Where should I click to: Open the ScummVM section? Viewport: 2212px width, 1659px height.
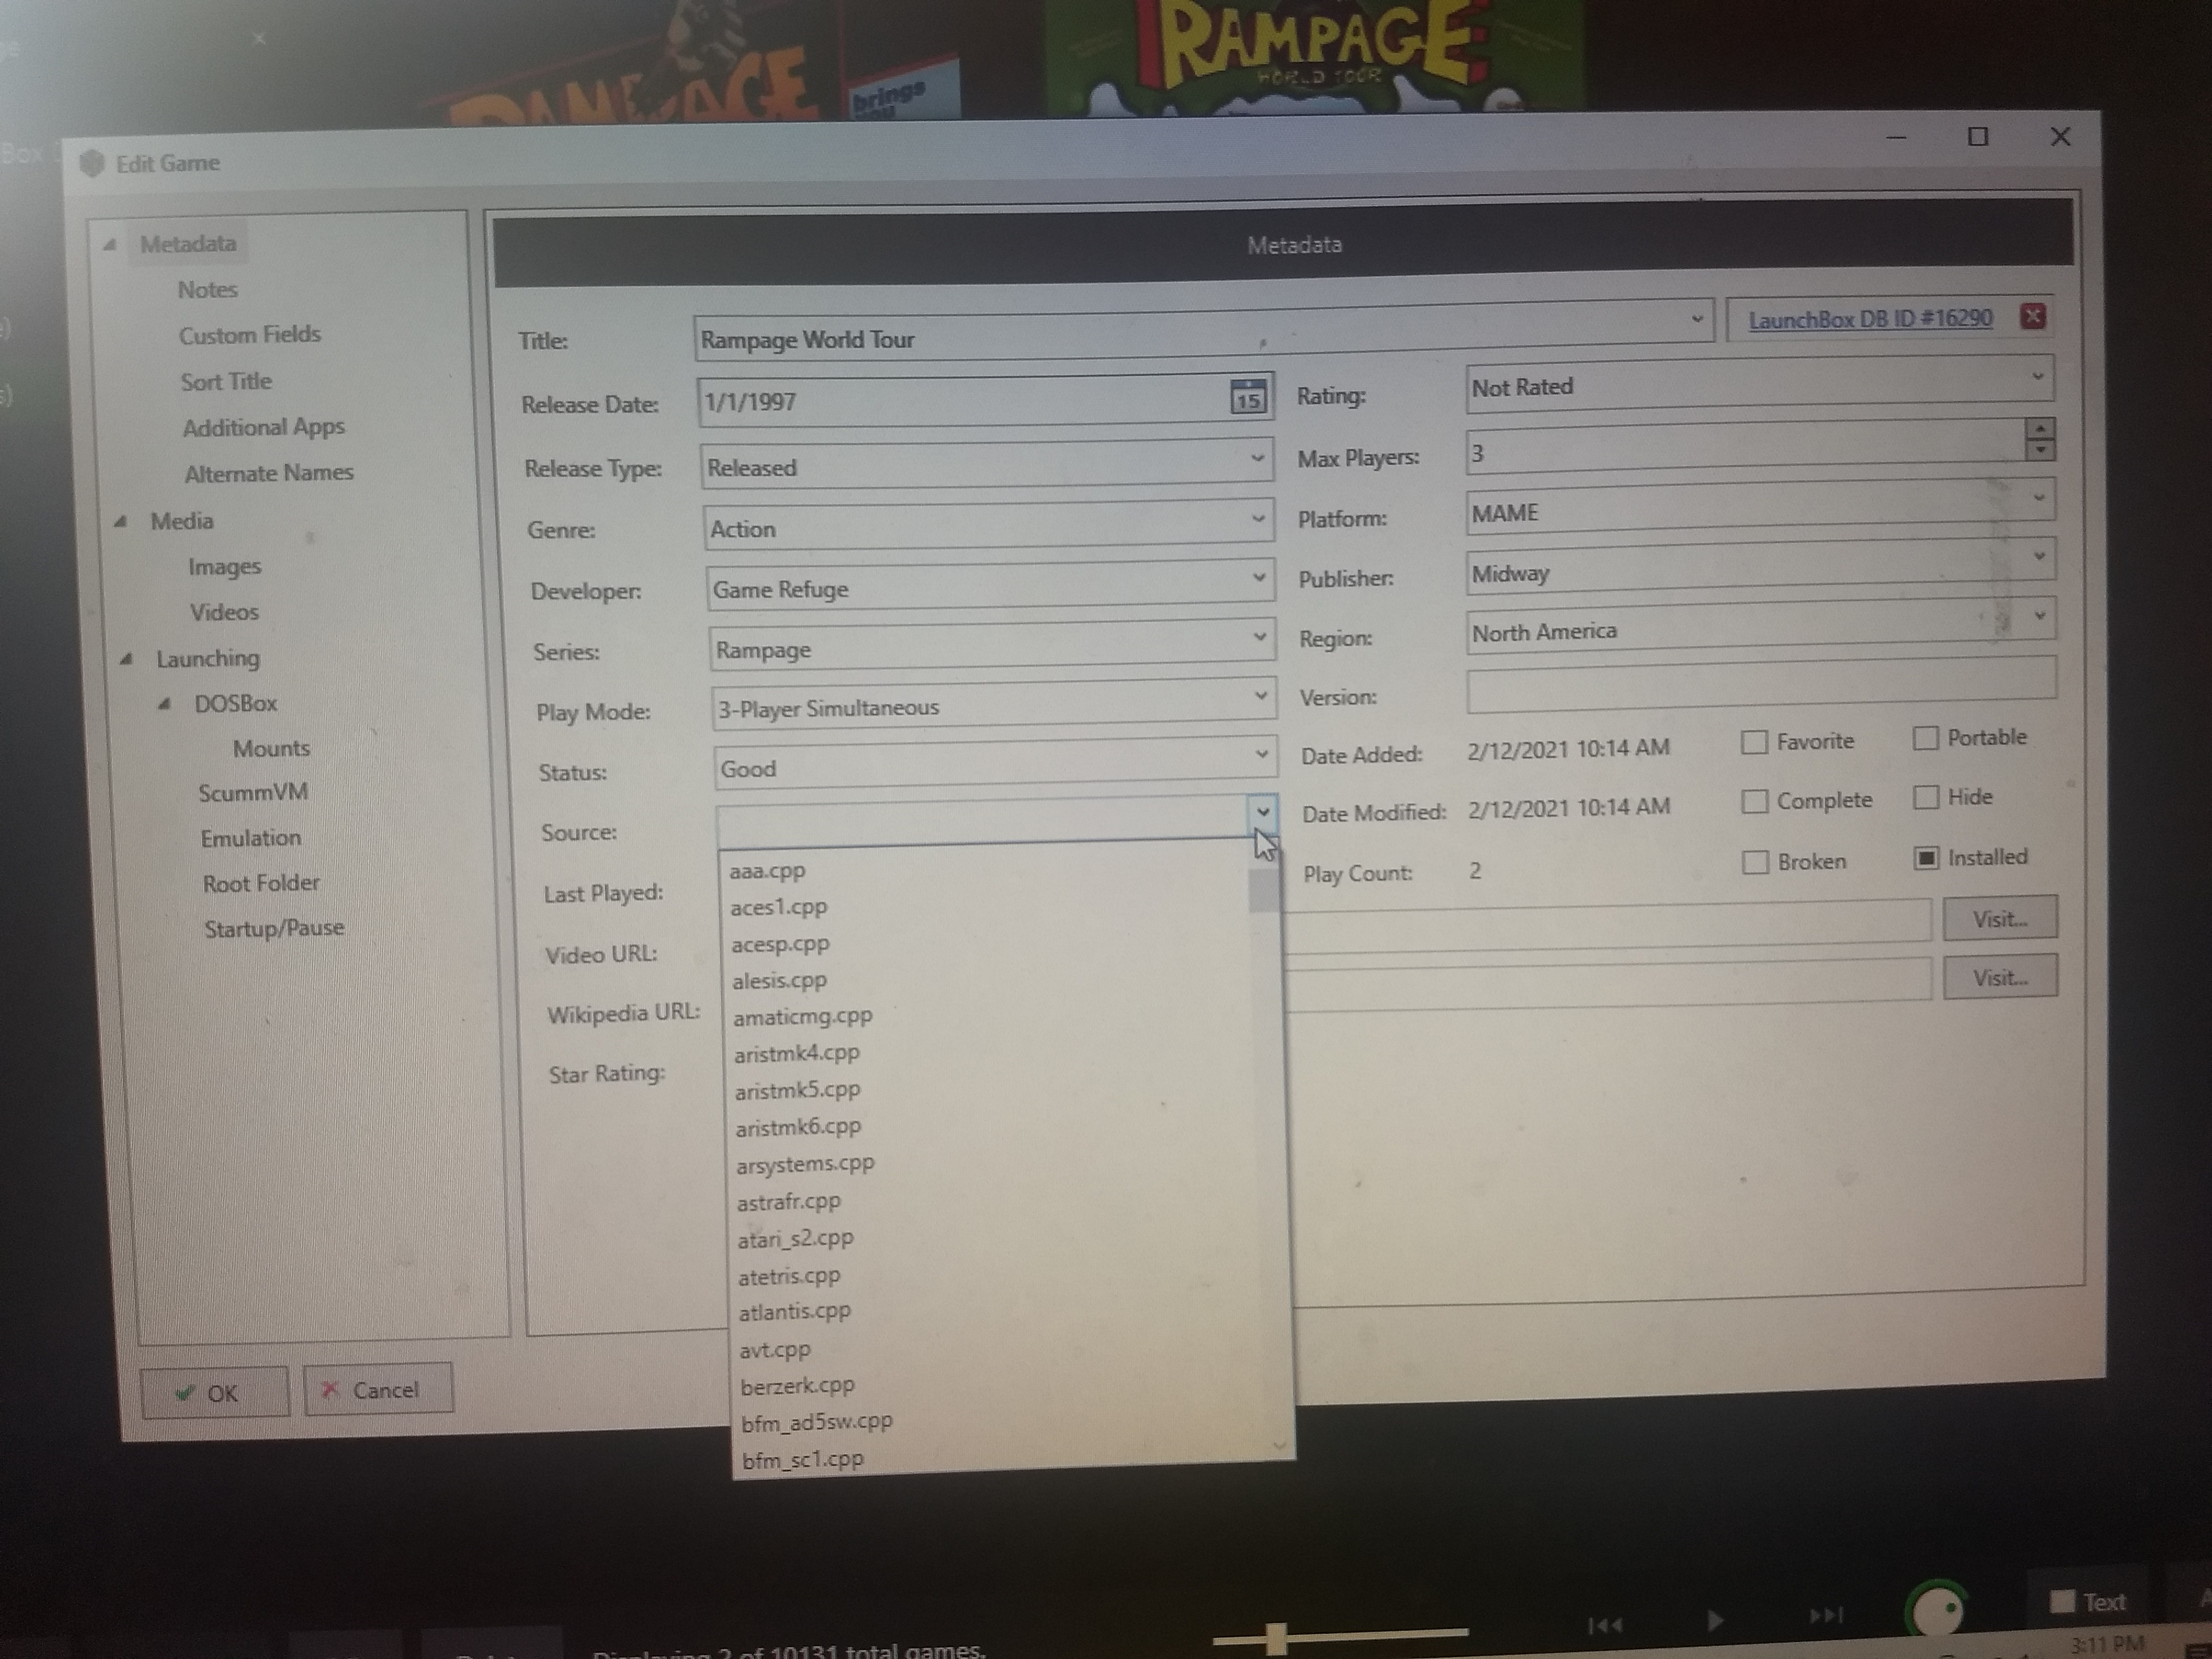[253, 793]
